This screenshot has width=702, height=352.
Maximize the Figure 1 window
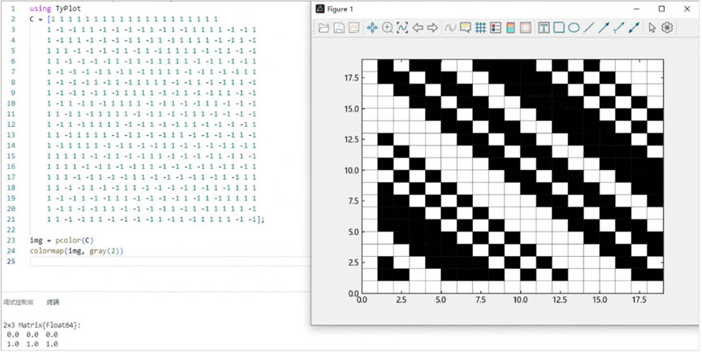click(661, 8)
